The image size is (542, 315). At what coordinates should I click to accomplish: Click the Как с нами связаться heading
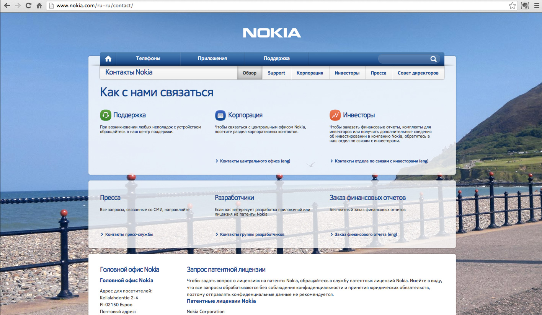(x=157, y=92)
